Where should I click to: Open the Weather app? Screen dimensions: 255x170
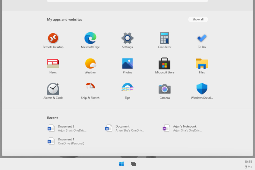click(x=90, y=66)
